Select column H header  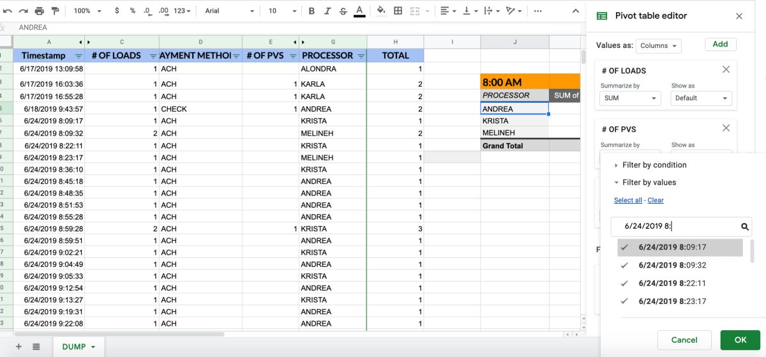pyautogui.click(x=395, y=42)
